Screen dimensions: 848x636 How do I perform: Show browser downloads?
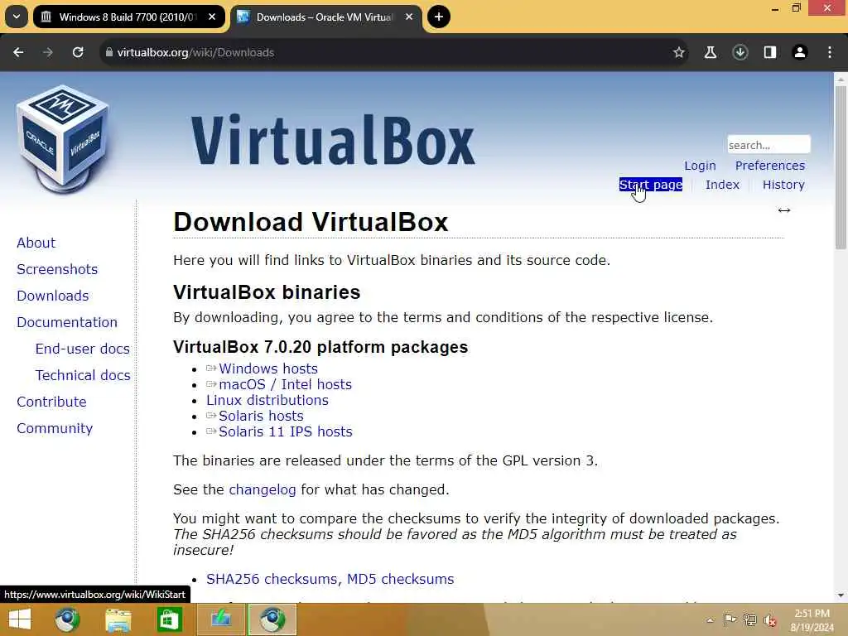740,52
